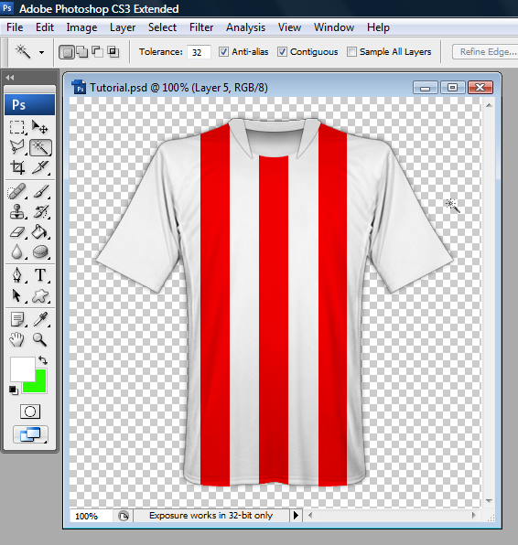Disable the Anti-alias checkbox
518x545 pixels.
[x=223, y=52]
